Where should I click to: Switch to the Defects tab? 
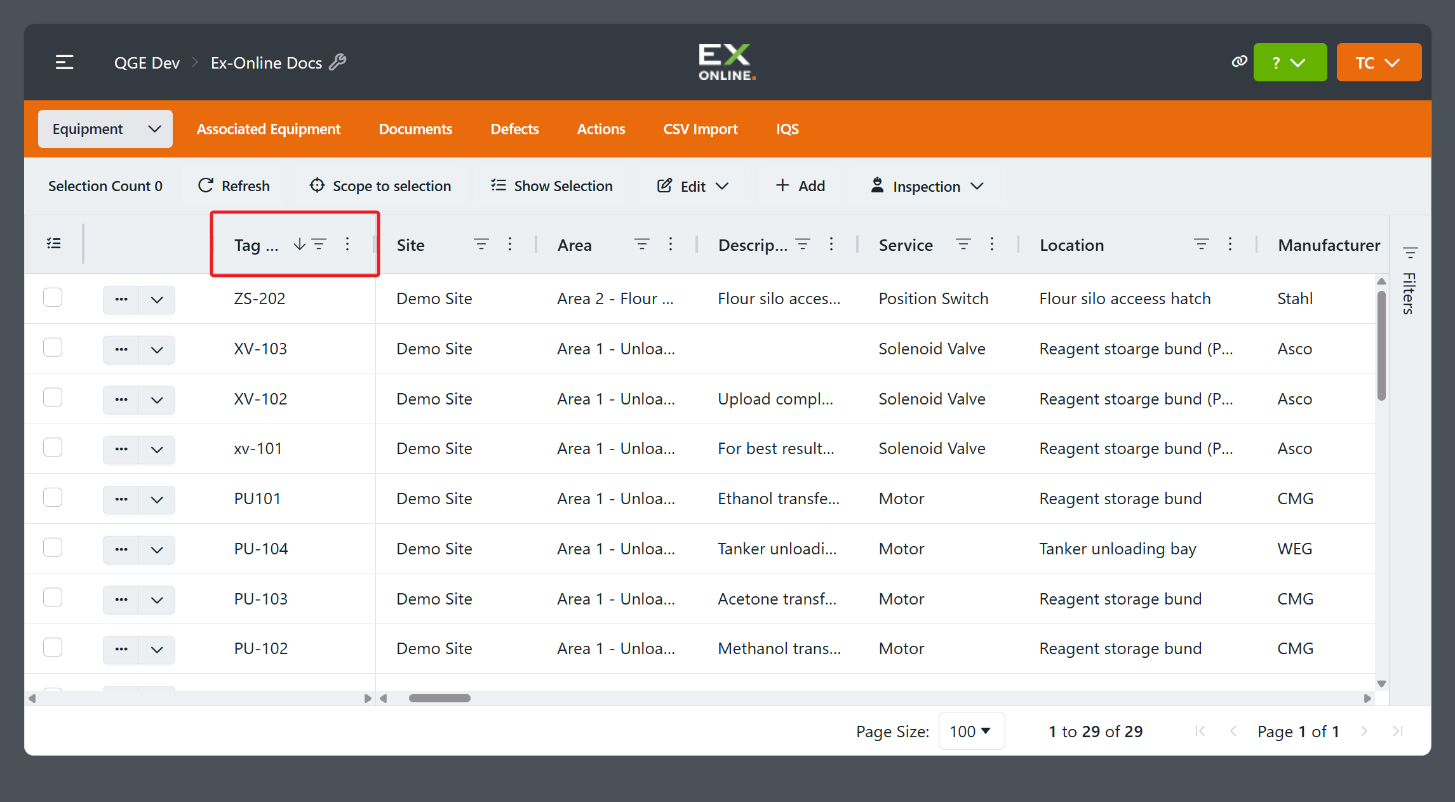(x=514, y=129)
